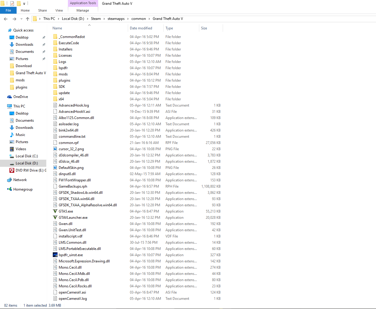Select the _CommonRedist folder icon
The width and height of the screenshot is (376, 309).
tap(55, 37)
